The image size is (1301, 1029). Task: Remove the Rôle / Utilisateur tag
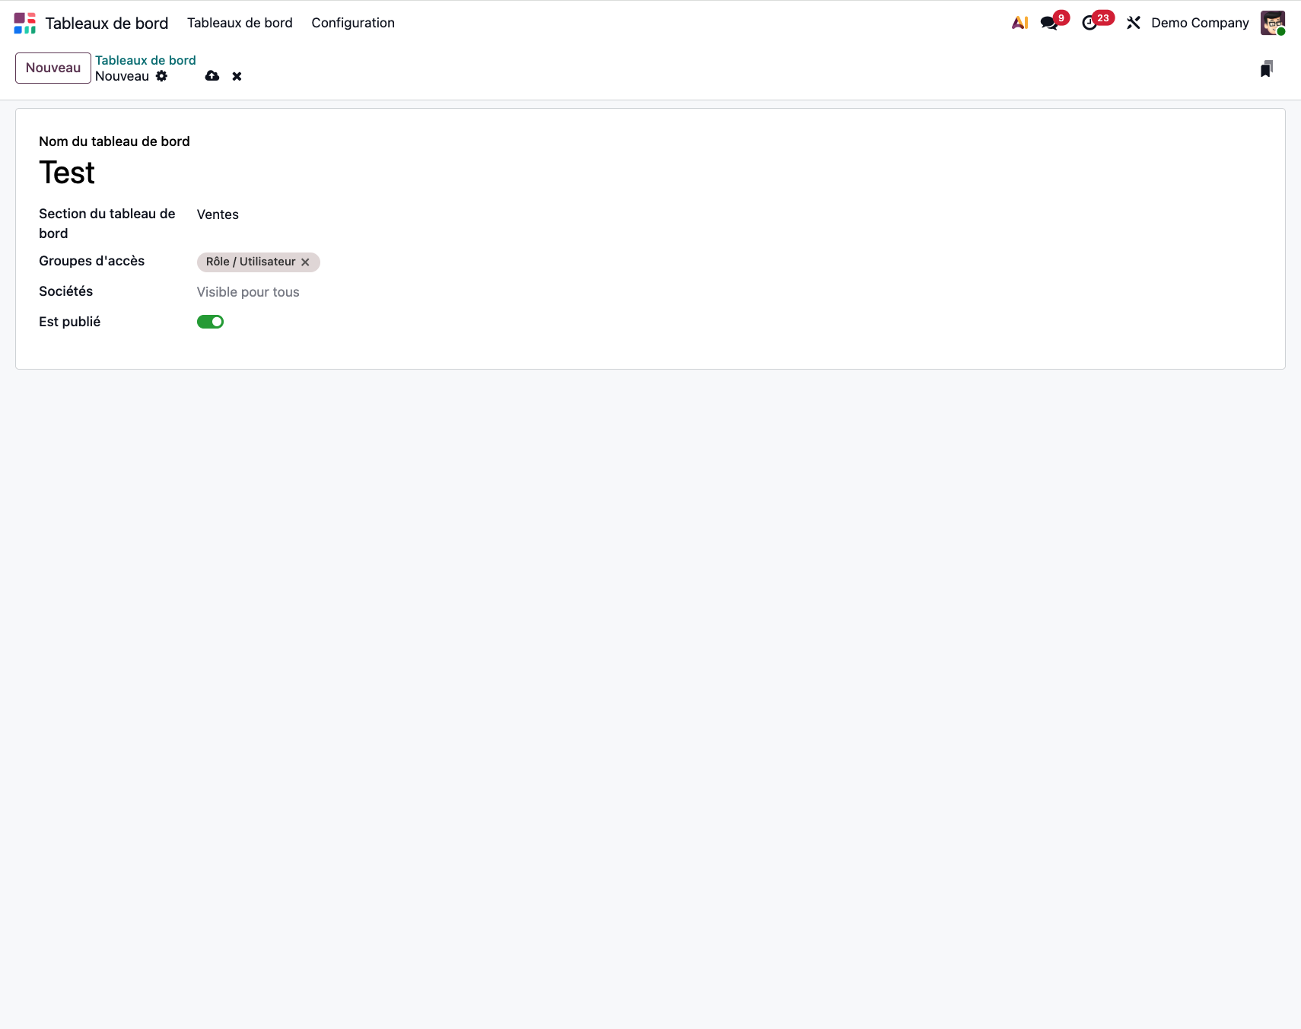(305, 262)
